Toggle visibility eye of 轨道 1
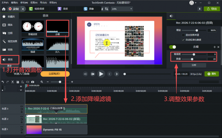The image size is (222, 138). pyautogui.click(x=22, y=127)
